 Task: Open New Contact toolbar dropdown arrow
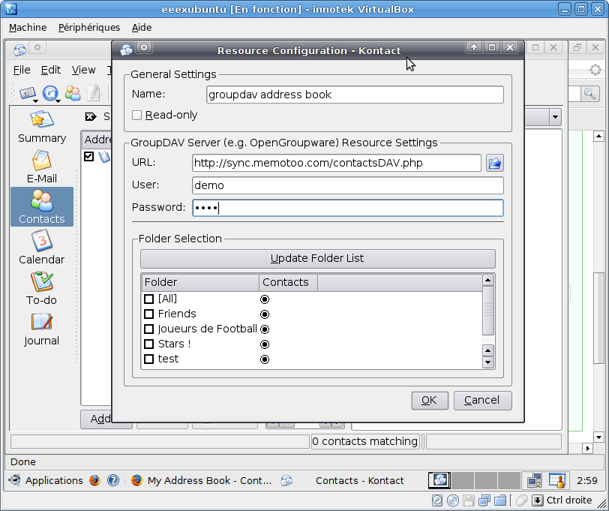(35, 101)
